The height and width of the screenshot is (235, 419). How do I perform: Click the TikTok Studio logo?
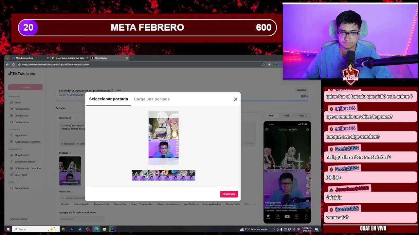point(22,74)
